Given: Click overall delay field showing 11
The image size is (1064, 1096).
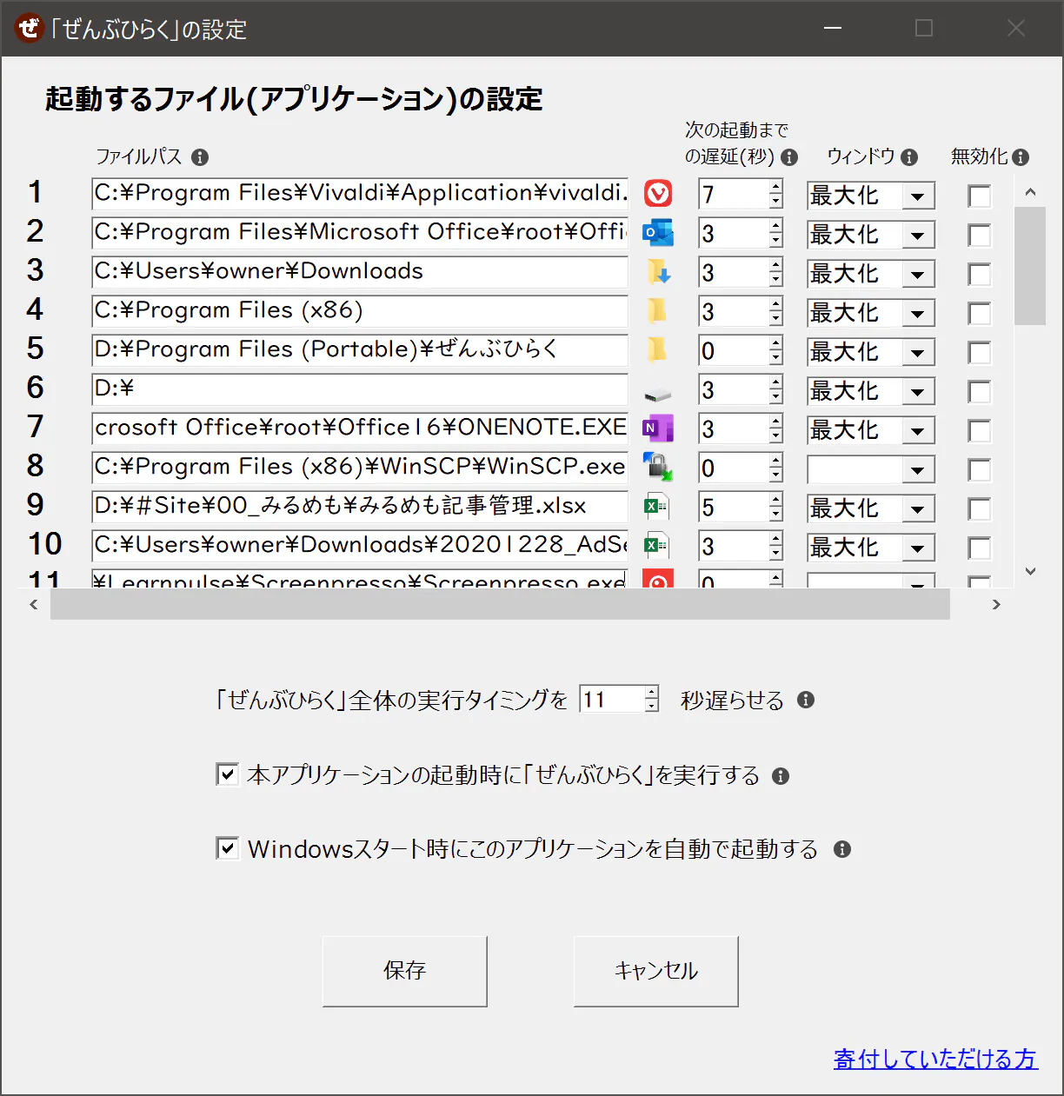Looking at the screenshot, I should click(619, 699).
